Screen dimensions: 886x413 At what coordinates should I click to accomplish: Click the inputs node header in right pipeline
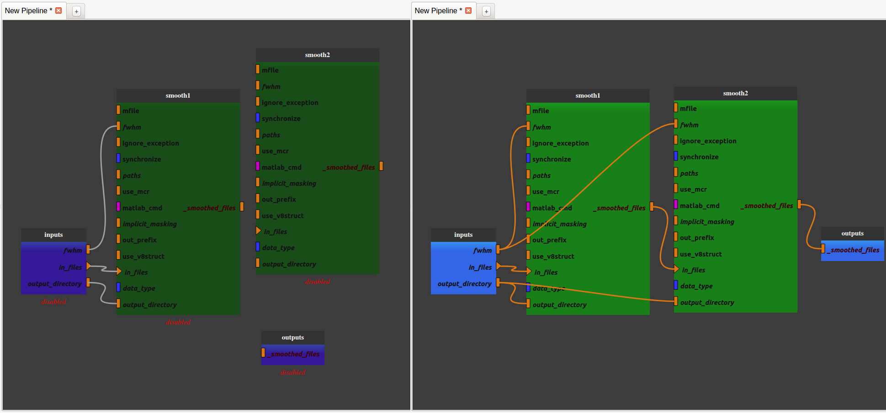click(x=463, y=235)
